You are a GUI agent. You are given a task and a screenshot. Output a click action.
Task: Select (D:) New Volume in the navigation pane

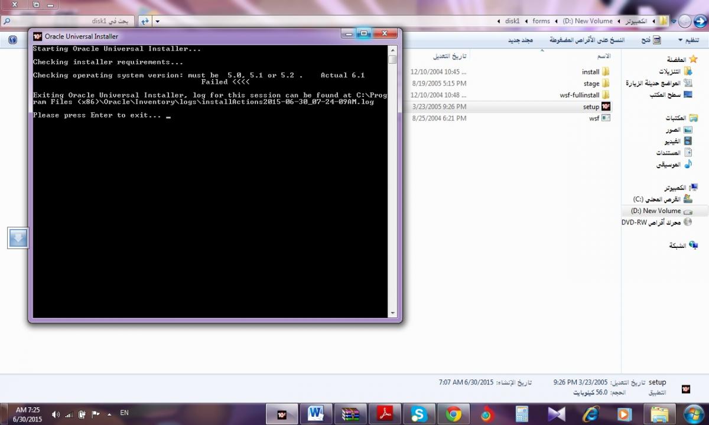(x=656, y=211)
